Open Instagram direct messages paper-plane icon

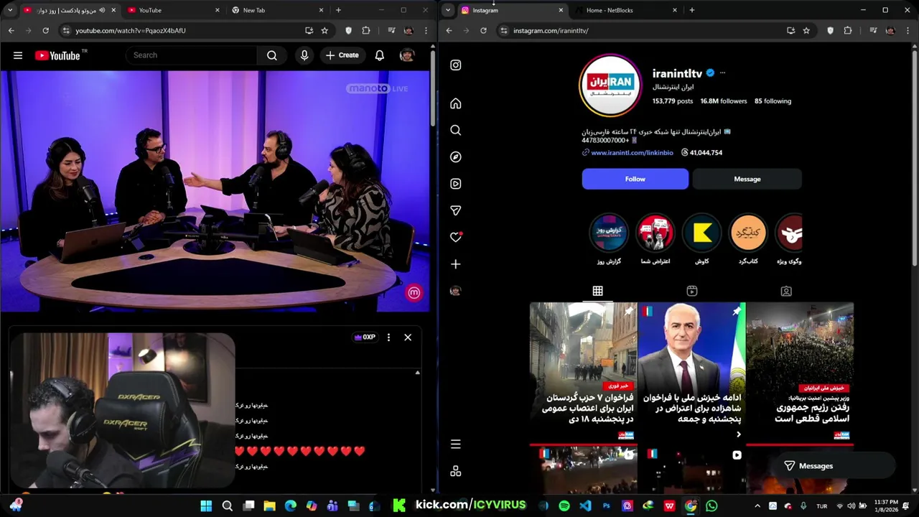pyautogui.click(x=455, y=210)
